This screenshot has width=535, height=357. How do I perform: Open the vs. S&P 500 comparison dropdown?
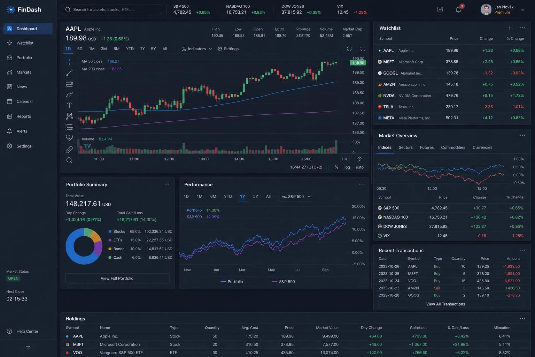(296, 197)
